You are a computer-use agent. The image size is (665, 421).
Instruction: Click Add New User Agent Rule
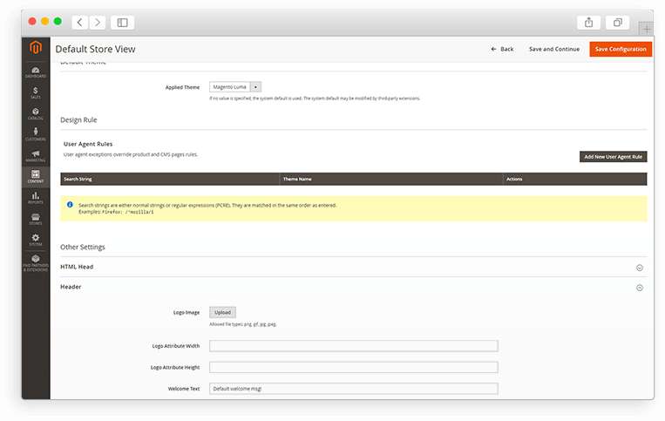tap(614, 157)
